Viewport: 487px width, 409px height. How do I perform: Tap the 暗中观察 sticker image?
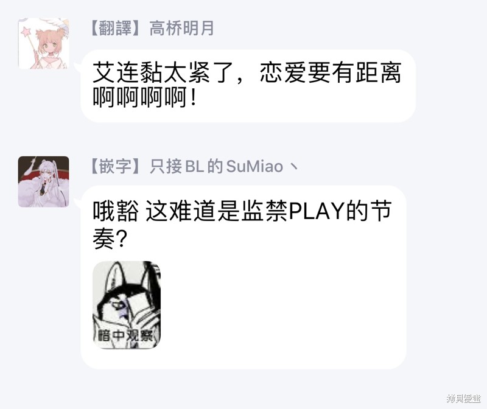[x=127, y=305]
